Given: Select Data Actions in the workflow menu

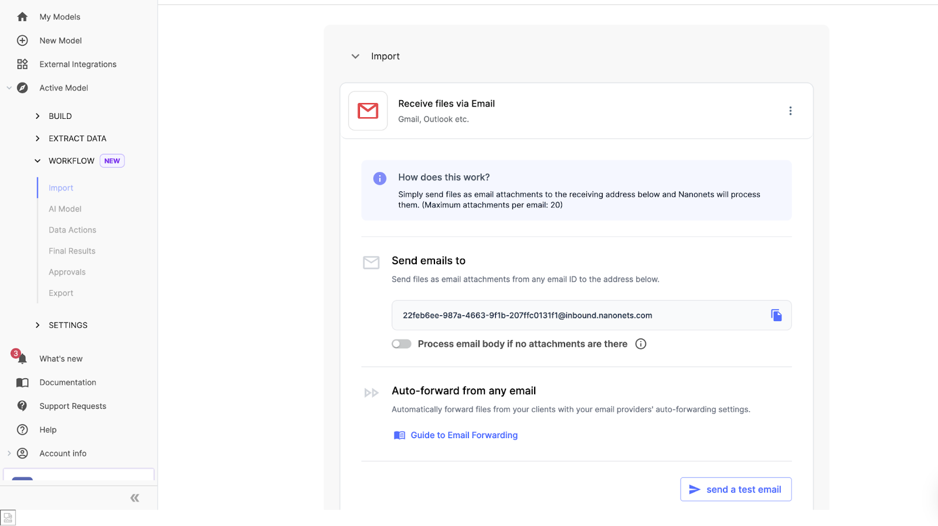Looking at the screenshot, I should (73, 230).
